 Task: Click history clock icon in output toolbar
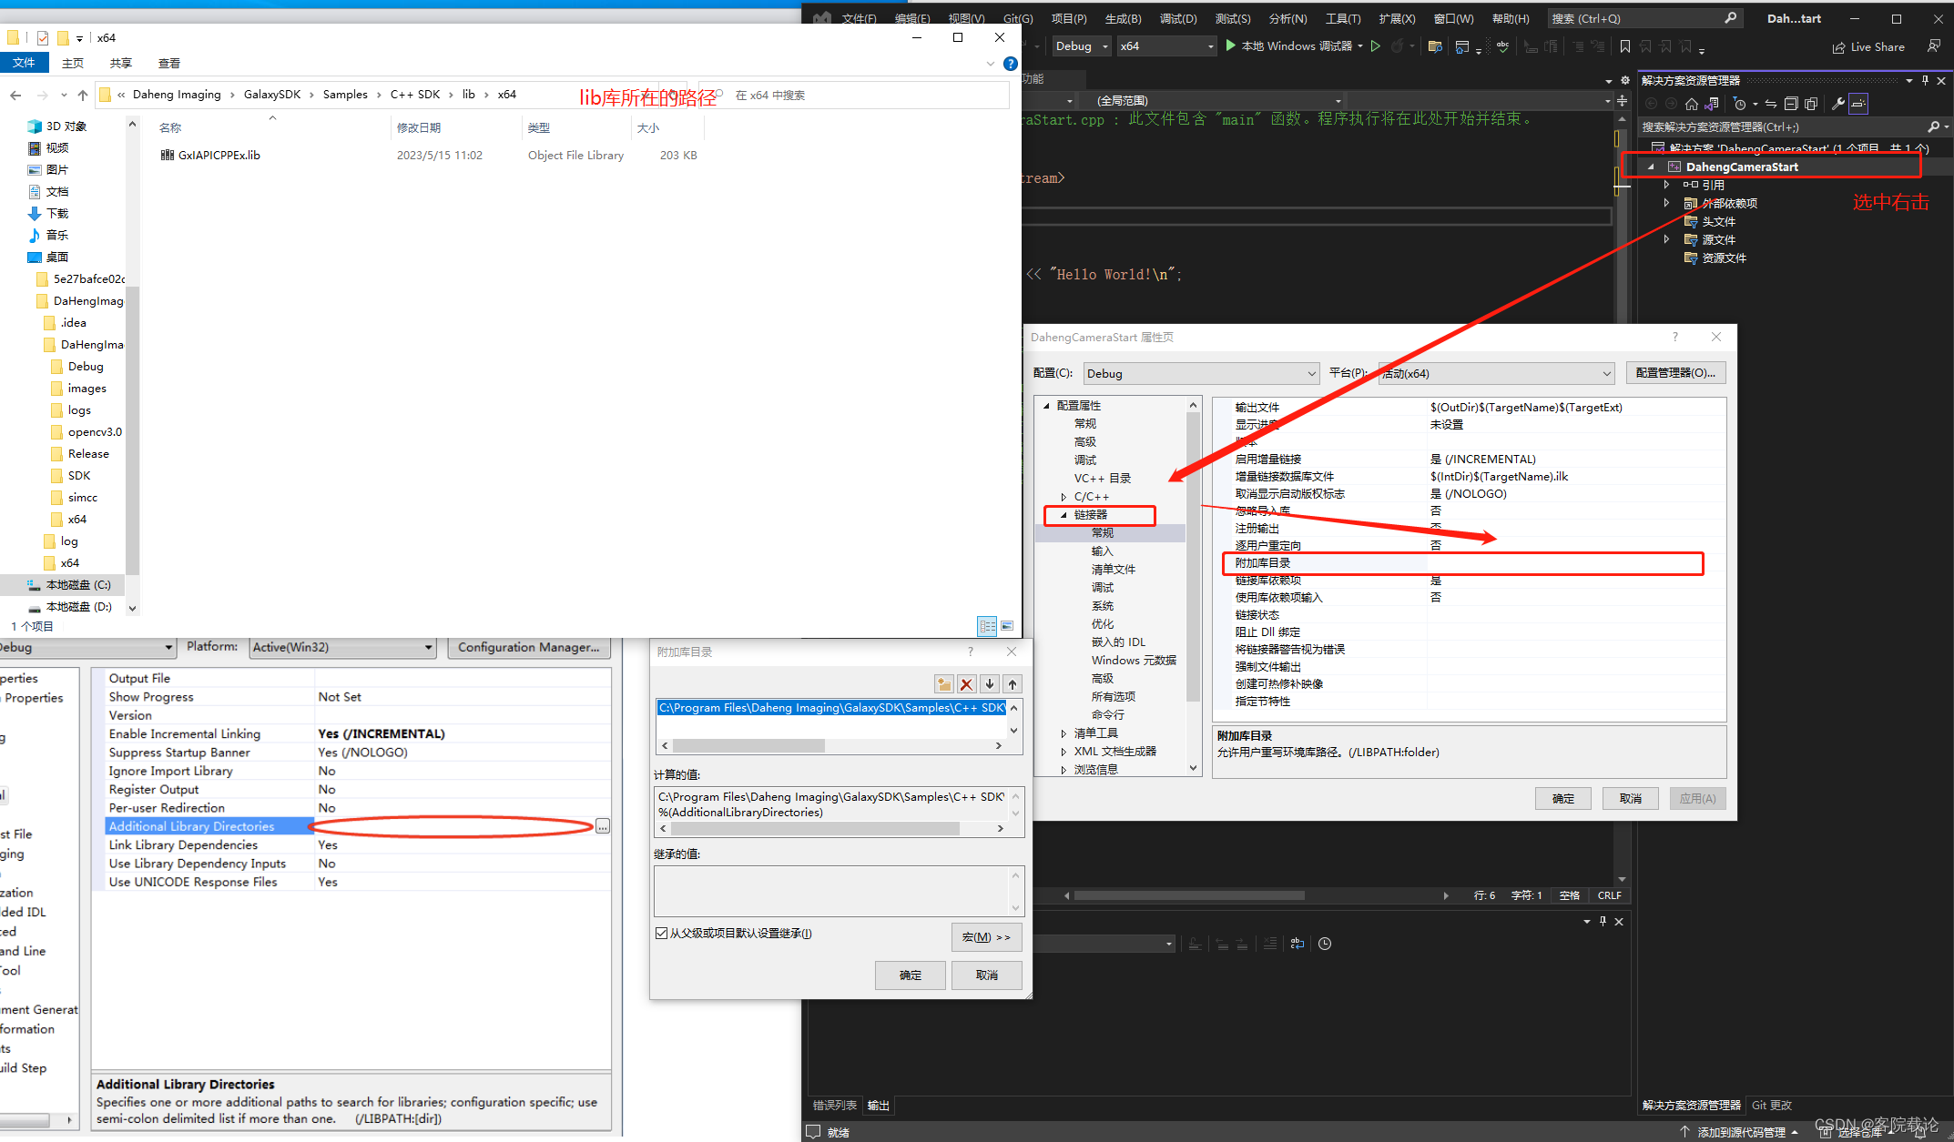(x=1325, y=944)
